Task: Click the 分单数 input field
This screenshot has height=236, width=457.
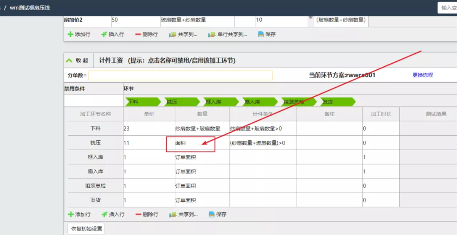Action: pos(180,75)
